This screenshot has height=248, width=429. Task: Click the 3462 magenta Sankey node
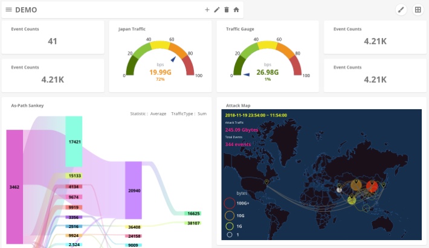click(15, 188)
